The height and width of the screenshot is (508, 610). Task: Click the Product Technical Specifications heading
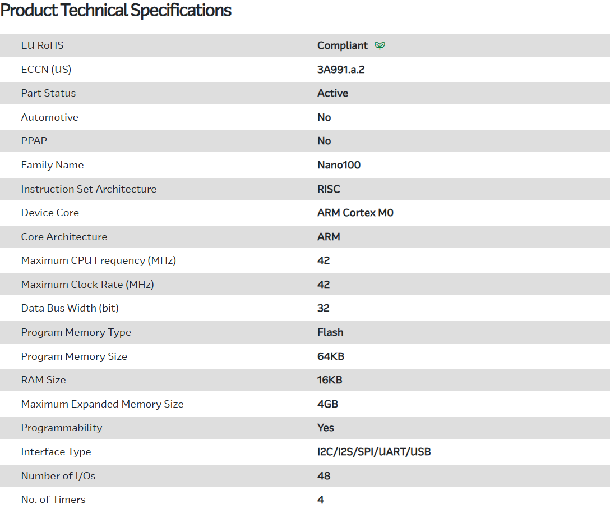tap(116, 10)
